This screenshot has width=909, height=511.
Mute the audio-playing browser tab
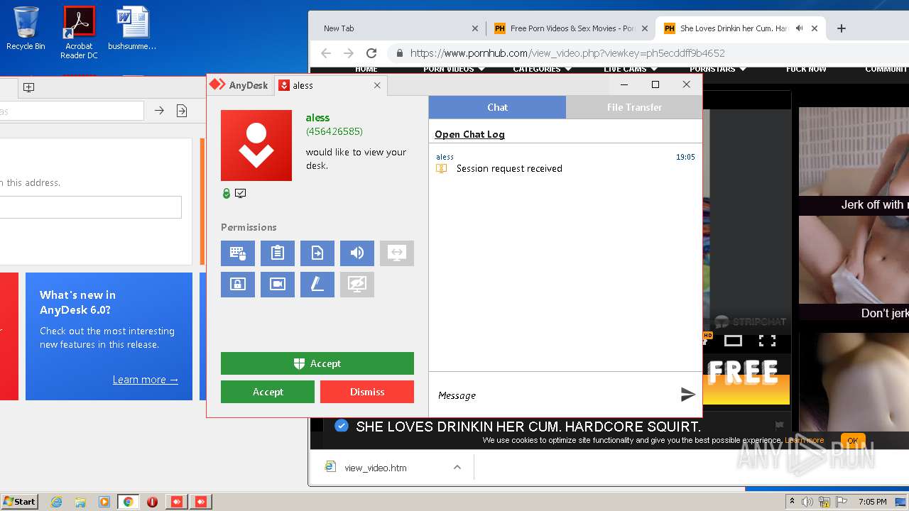pyautogui.click(x=799, y=28)
